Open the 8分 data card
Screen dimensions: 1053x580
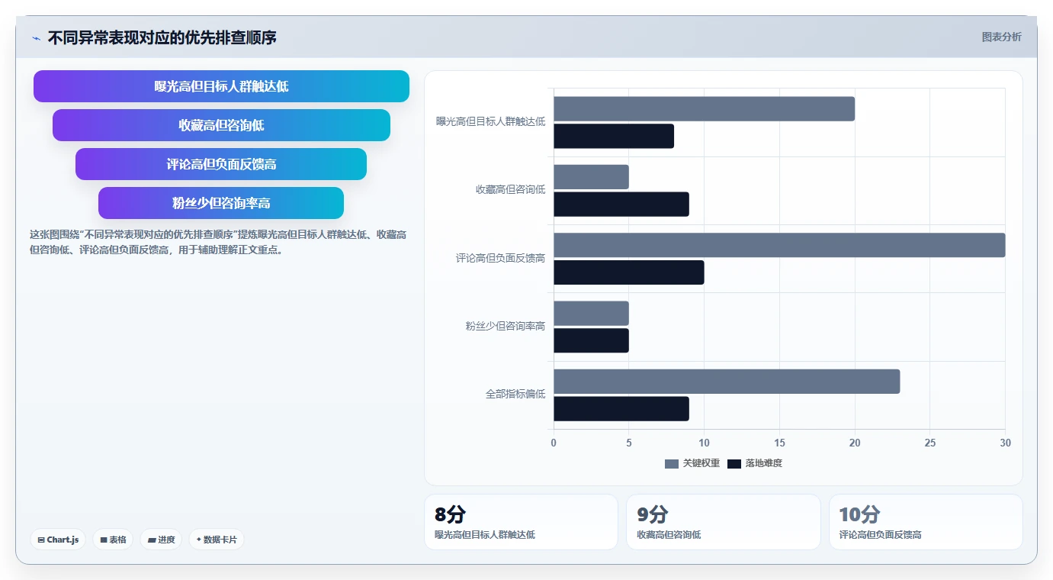(521, 522)
